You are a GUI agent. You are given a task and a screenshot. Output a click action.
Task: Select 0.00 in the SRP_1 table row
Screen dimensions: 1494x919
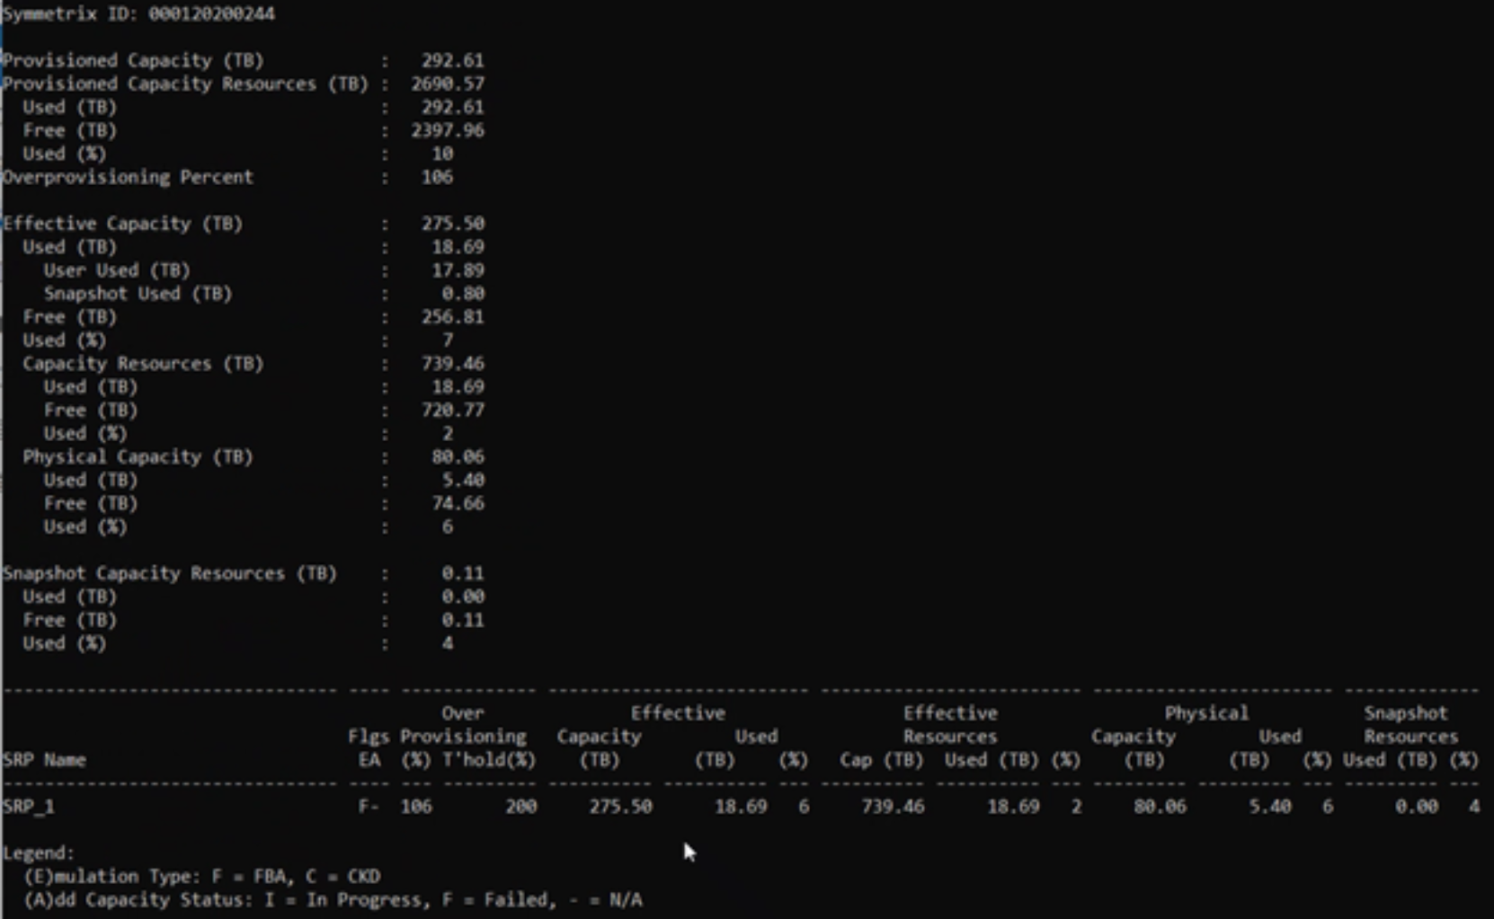pyautogui.click(x=1417, y=807)
